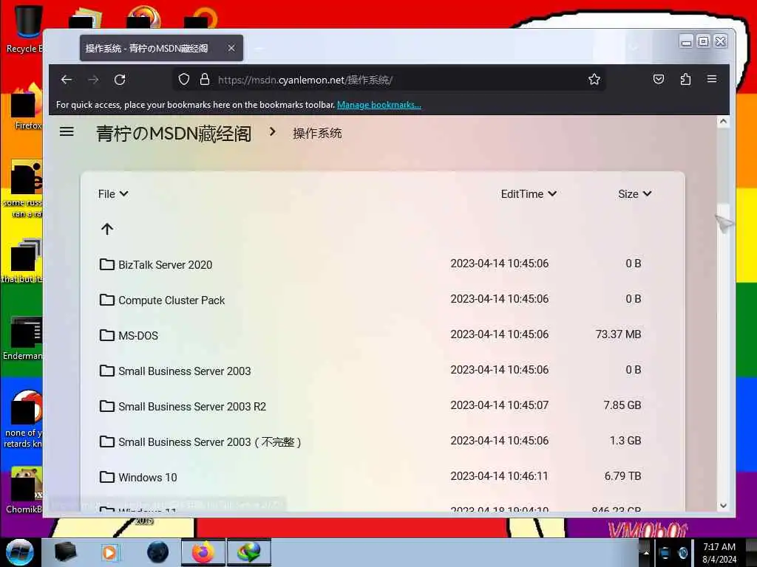Open Small Business Server 2003 (不完整) folder

point(210,442)
